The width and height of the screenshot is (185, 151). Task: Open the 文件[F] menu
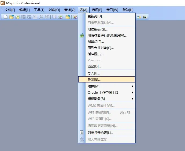point(10,10)
